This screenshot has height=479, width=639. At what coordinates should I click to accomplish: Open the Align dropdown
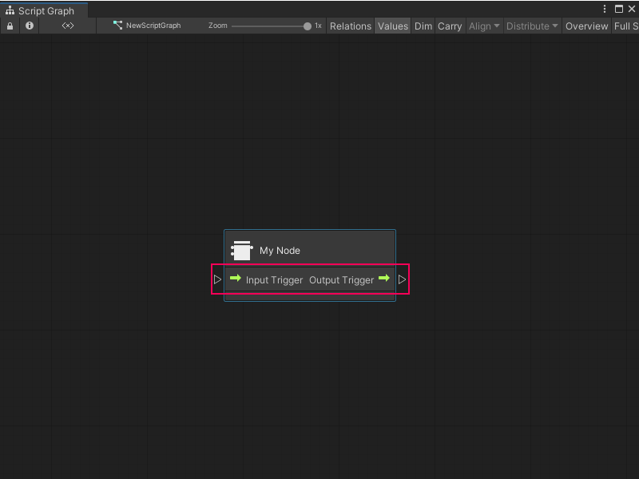coord(484,26)
